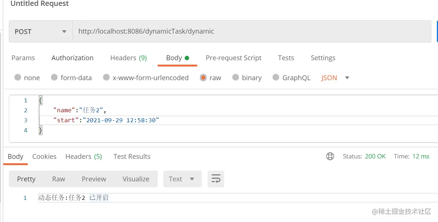The height and width of the screenshot is (222, 438).
Task: Open the Authorization tab
Action: tap(72, 58)
